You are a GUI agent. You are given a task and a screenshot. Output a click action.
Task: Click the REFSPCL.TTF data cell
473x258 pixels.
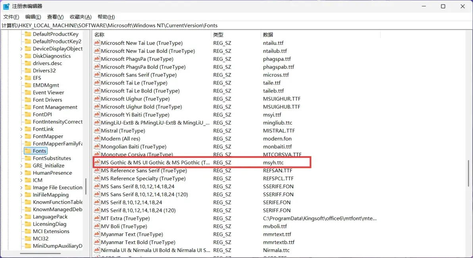click(x=278, y=178)
